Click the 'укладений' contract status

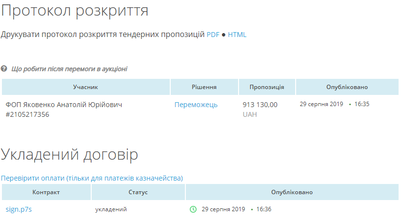pos(111,209)
